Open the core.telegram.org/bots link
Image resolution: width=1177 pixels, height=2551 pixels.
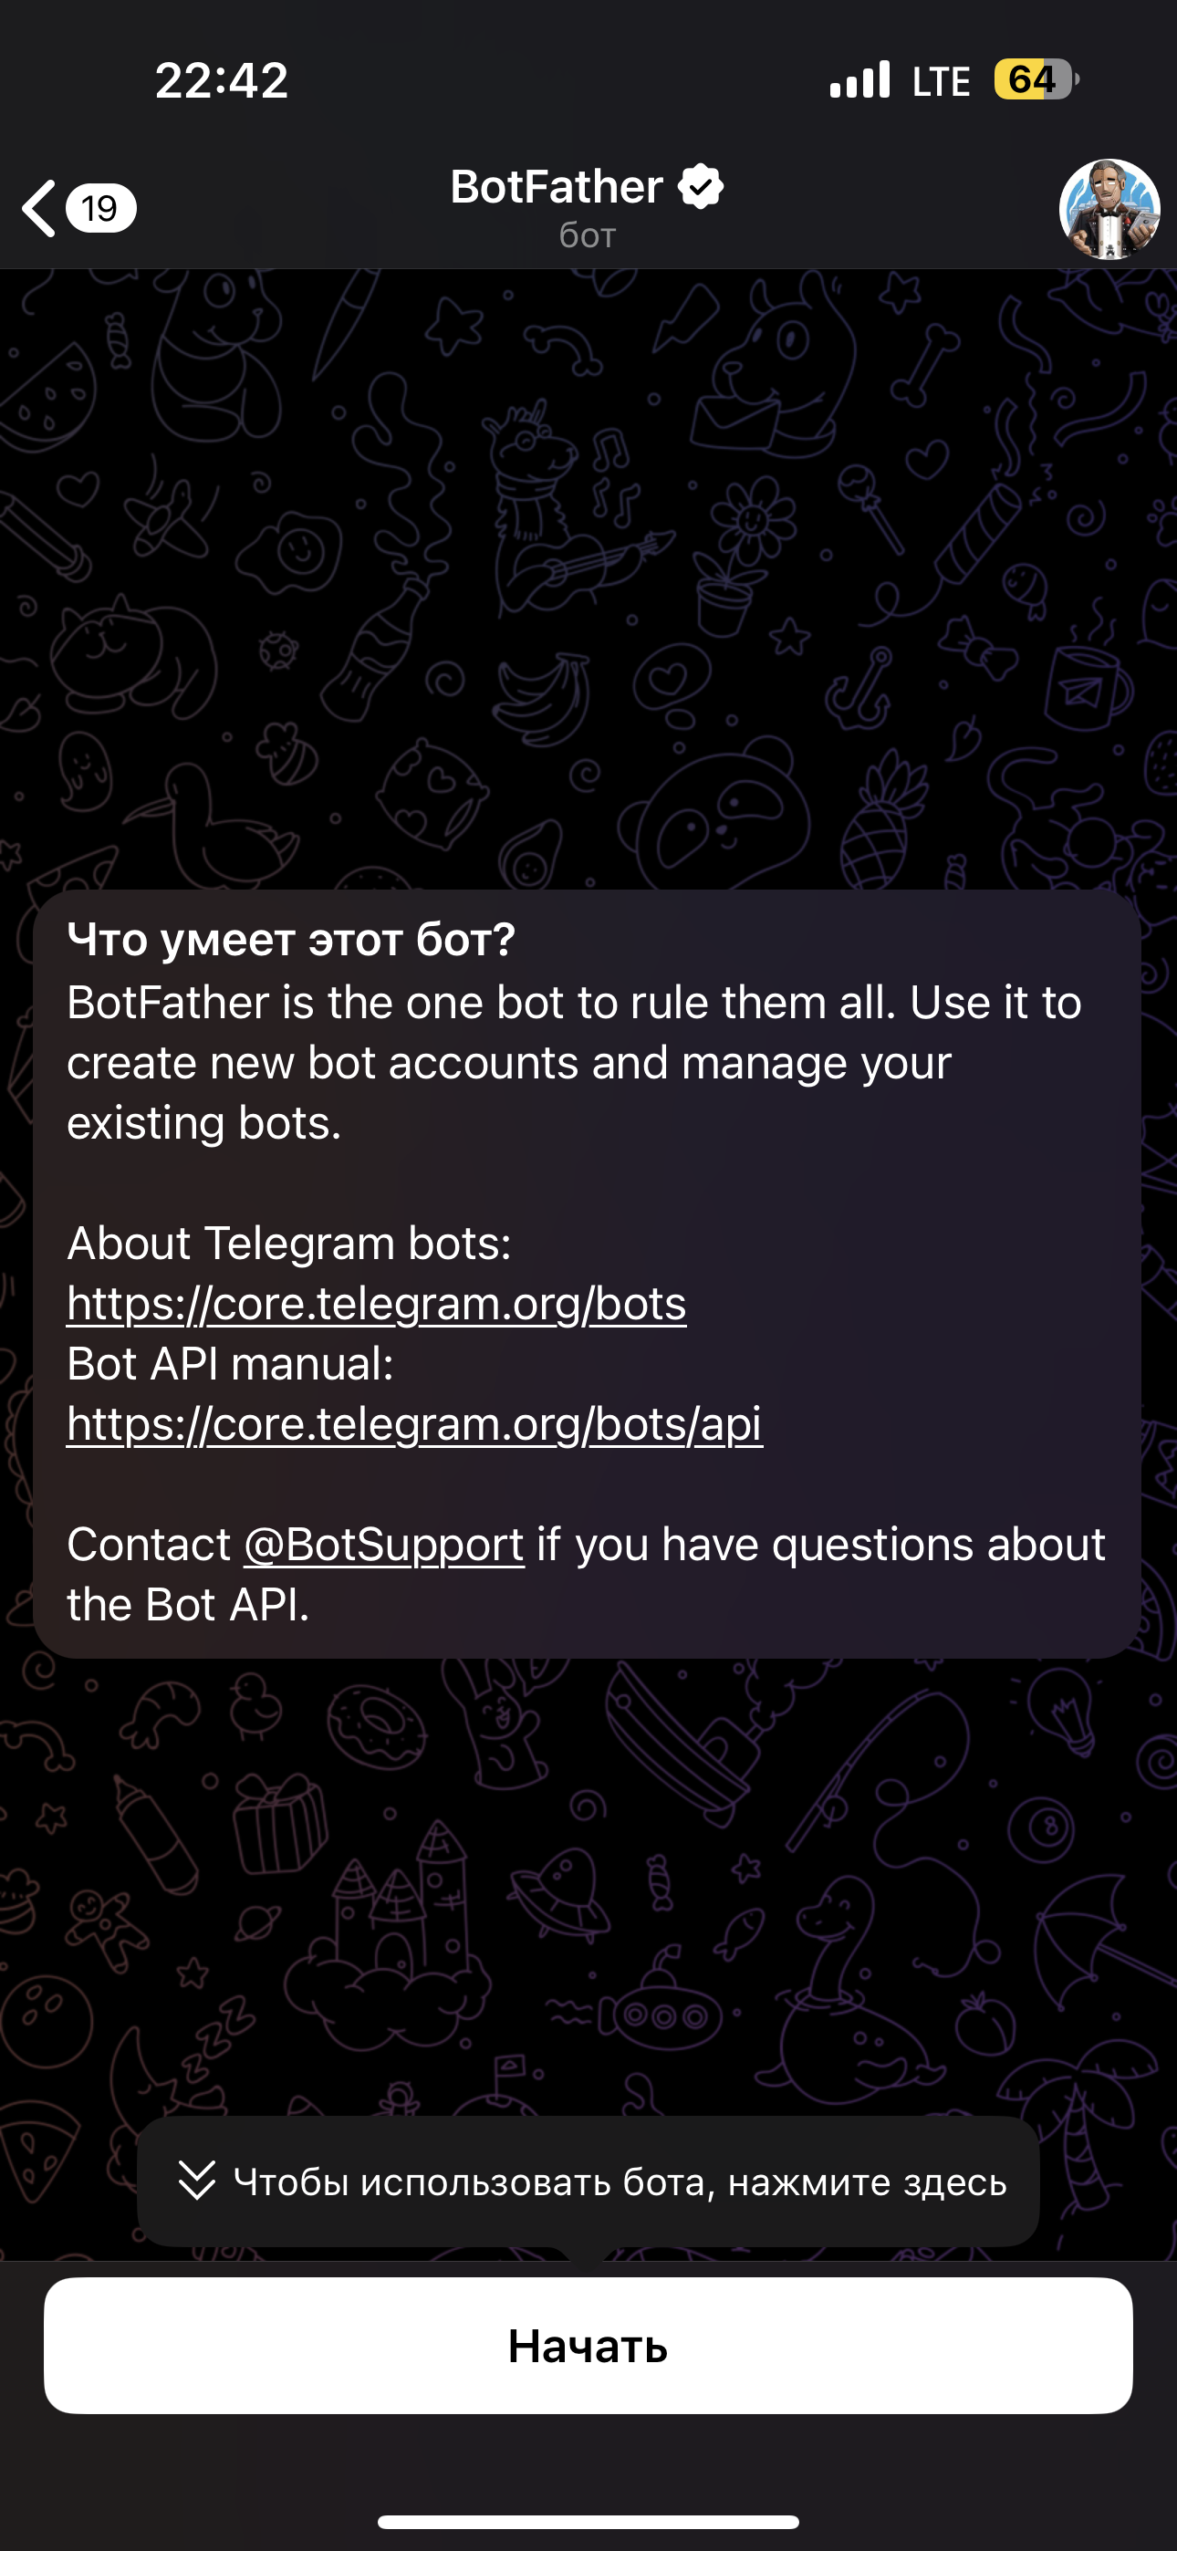(x=377, y=1303)
